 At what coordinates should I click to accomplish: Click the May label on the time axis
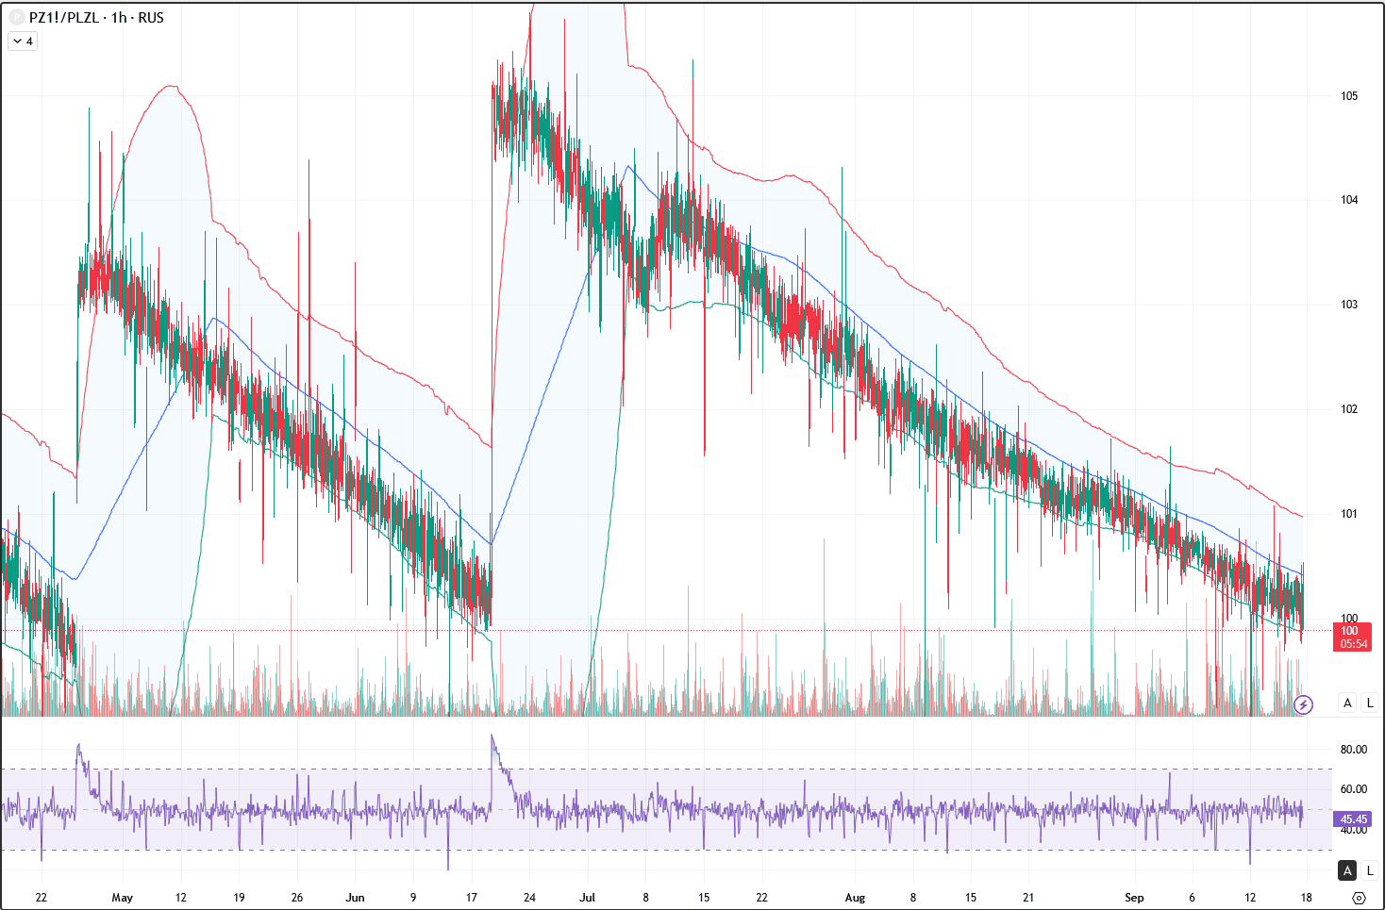[x=122, y=898]
